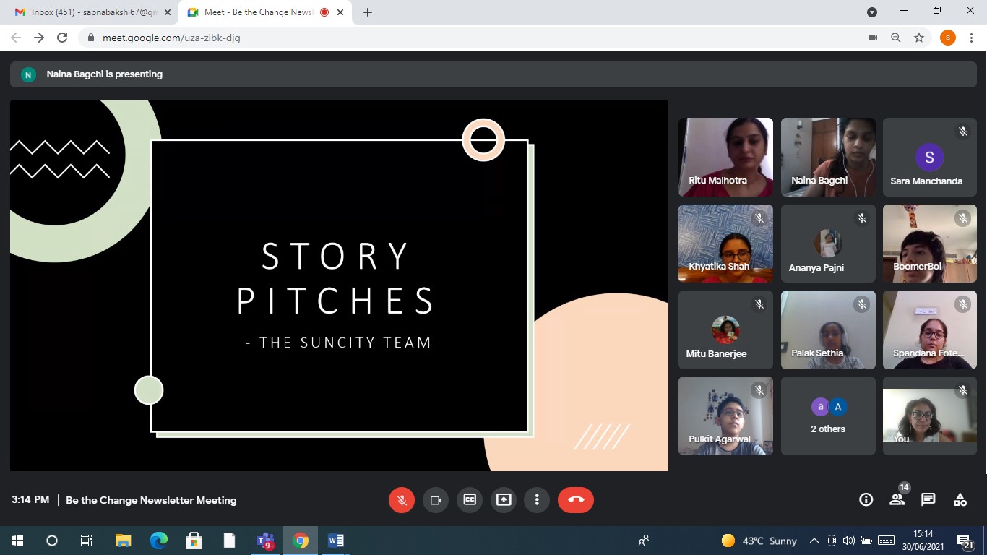This screenshot has width=987, height=555.
Task: Open a new browser tab
Action: (x=368, y=12)
